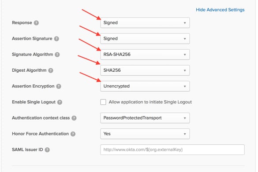Expand the Signature Algorithm RSA-SHA256 dropdown

[145, 54]
